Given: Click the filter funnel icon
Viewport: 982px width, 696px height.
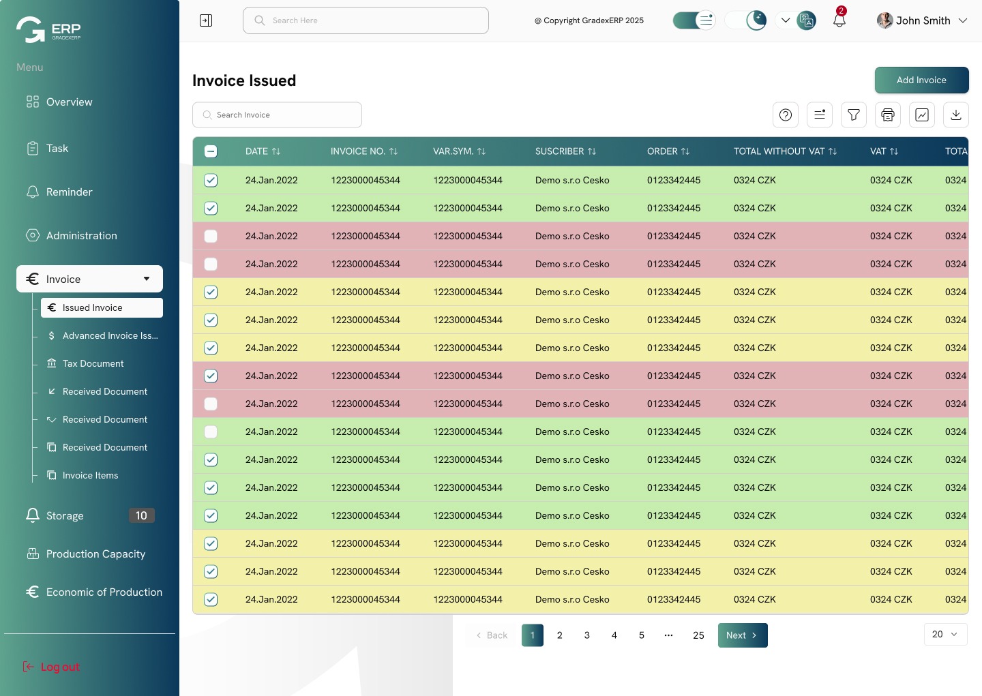Looking at the screenshot, I should tap(853, 115).
